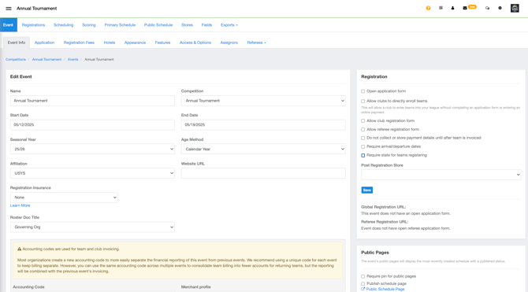Click the Start Date field
The image size is (528, 292).
[92, 125]
